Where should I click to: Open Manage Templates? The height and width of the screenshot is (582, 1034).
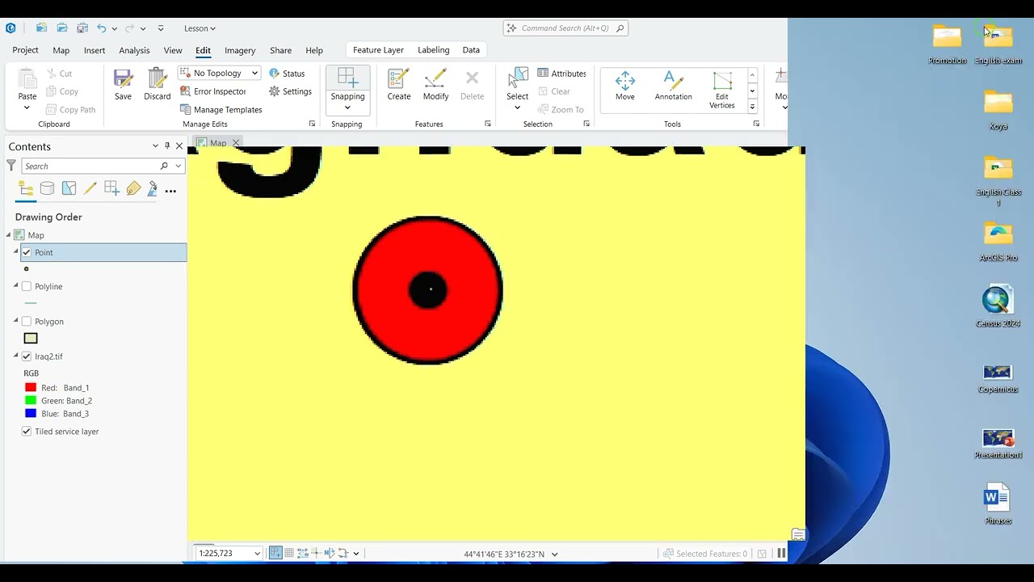221,110
